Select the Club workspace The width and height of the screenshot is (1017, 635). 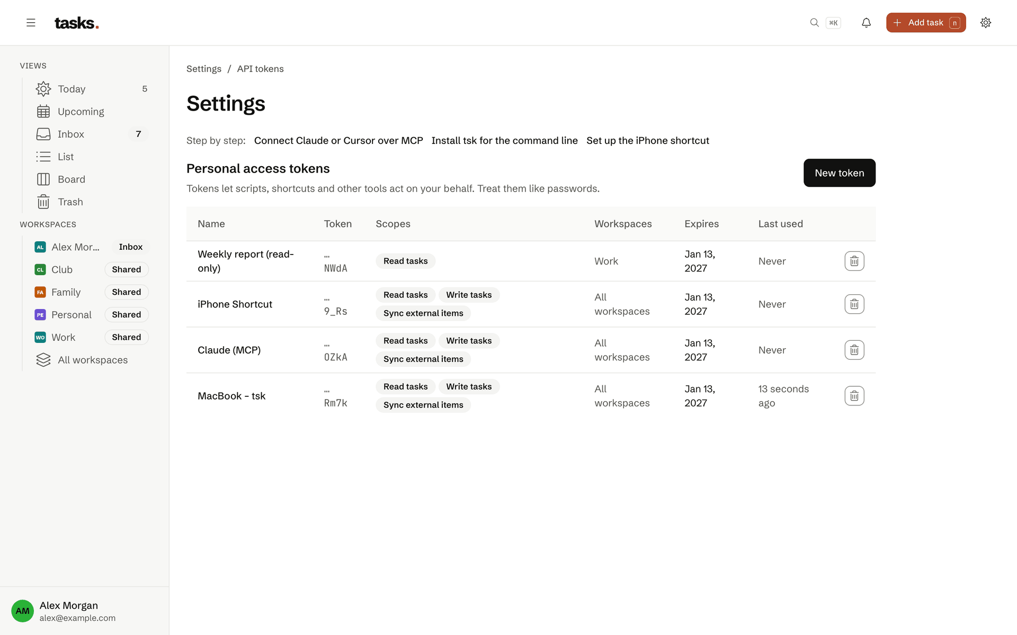tap(92, 269)
